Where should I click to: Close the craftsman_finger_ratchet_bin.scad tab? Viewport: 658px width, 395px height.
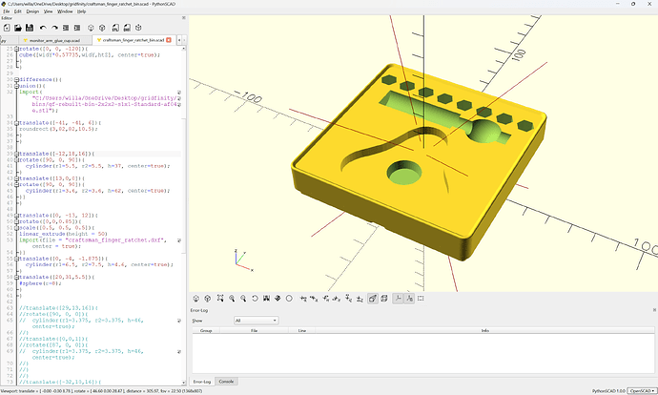(x=169, y=40)
